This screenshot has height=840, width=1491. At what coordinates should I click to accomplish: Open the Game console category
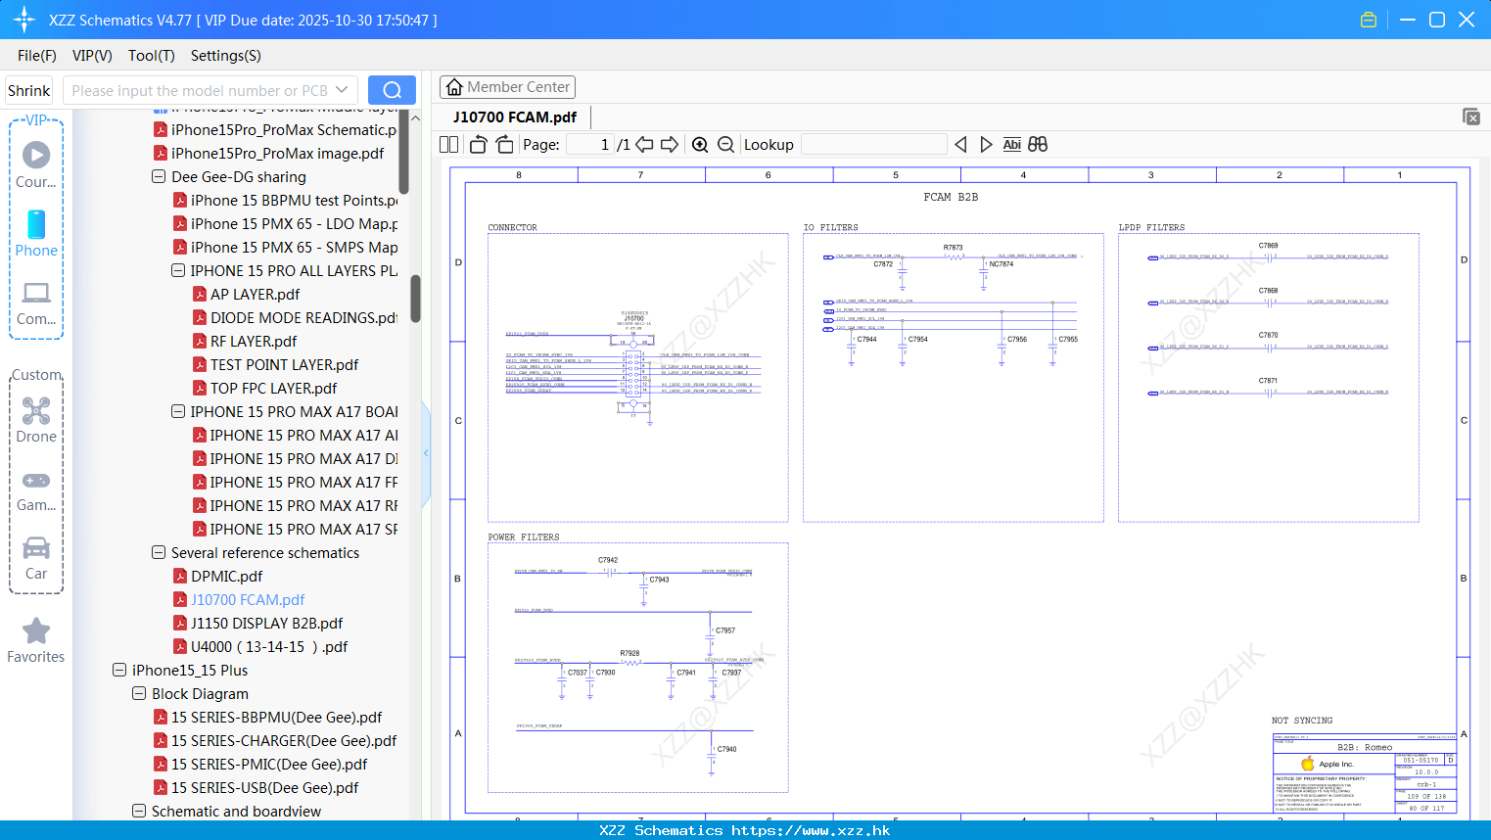pos(36,490)
